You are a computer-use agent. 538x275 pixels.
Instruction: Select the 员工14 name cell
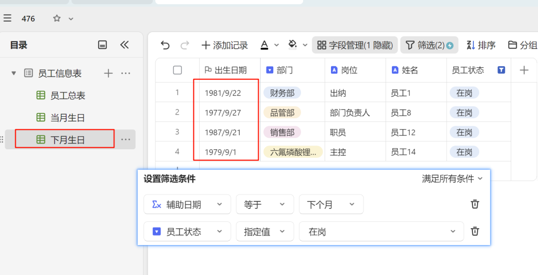tap(416, 152)
